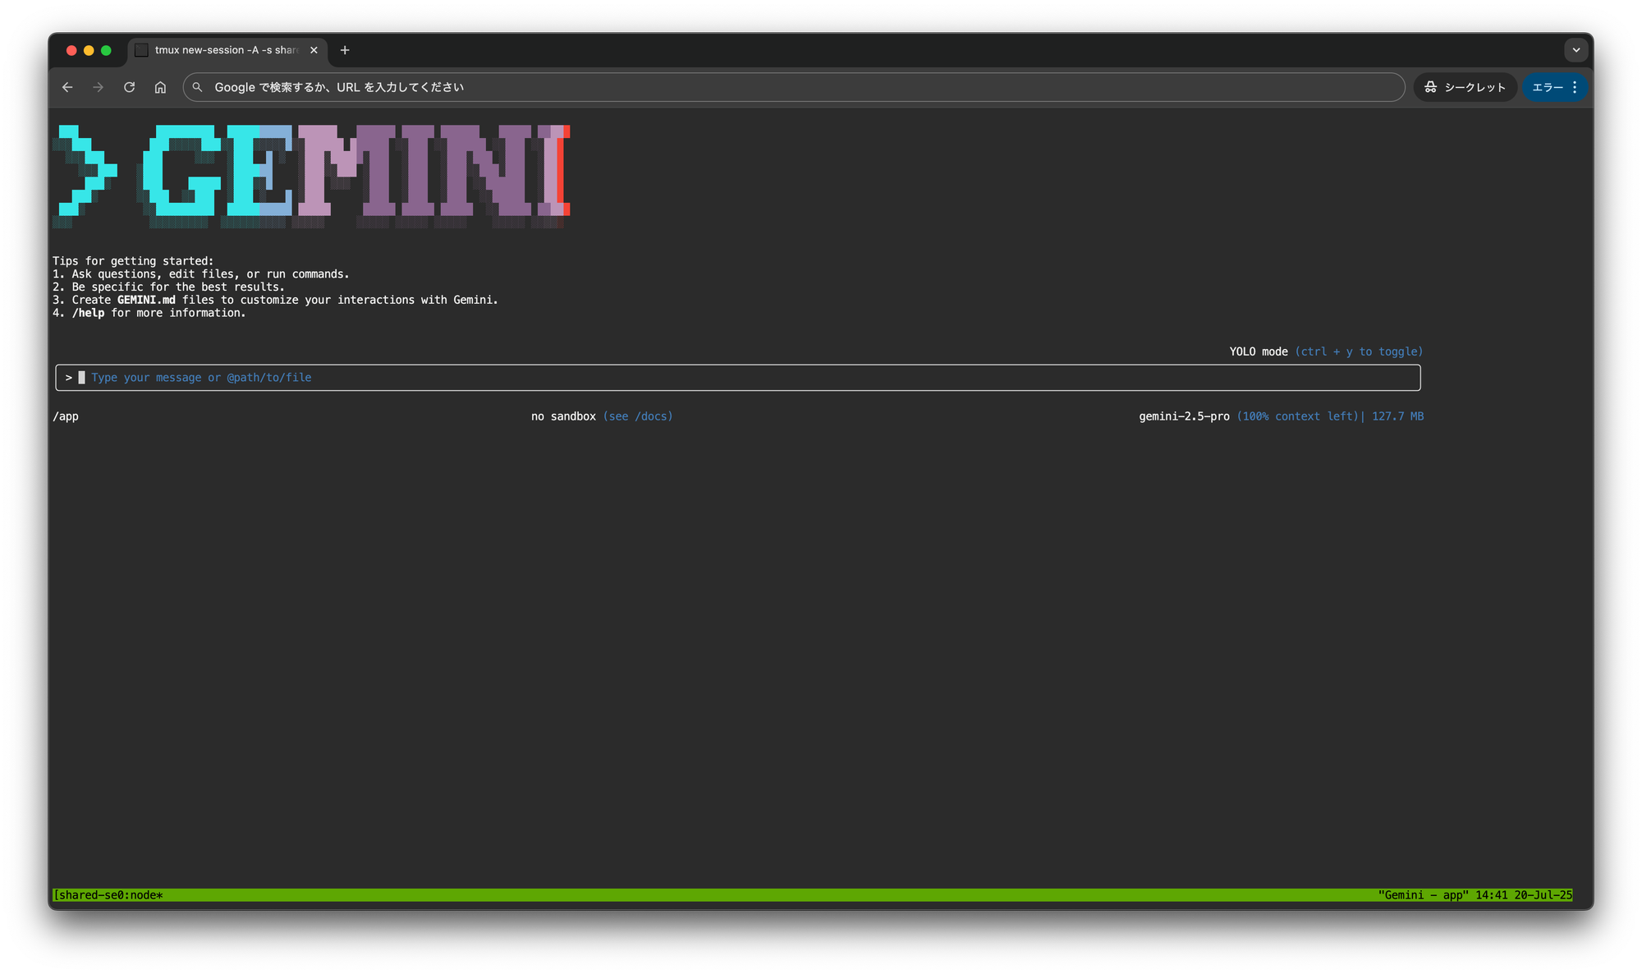
Task: Click the '(ctrl + y to toggle)' hint text
Action: (x=1359, y=351)
